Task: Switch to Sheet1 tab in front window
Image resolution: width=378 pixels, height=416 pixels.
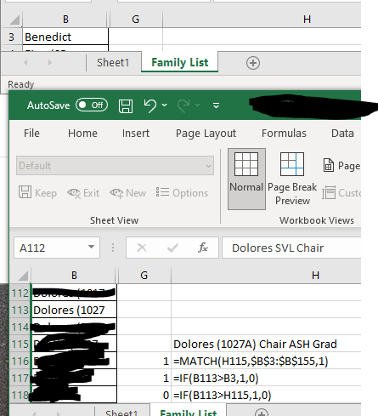Action: 121,412
